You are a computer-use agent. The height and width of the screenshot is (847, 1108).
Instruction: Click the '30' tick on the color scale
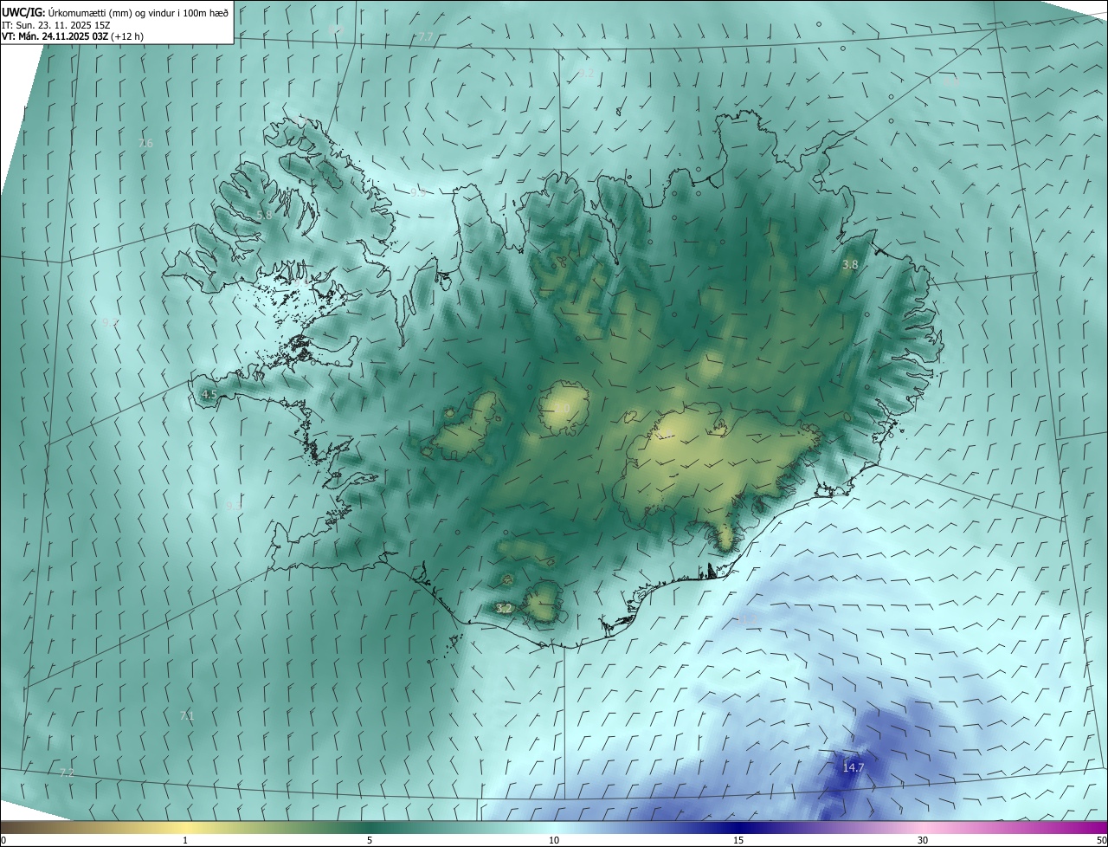(923, 840)
